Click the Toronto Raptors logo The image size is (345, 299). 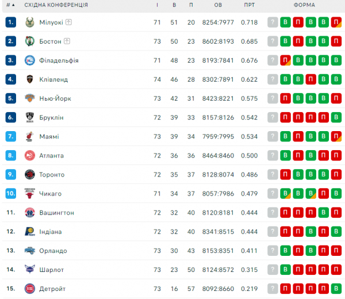pyautogui.click(x=30, y=174)
